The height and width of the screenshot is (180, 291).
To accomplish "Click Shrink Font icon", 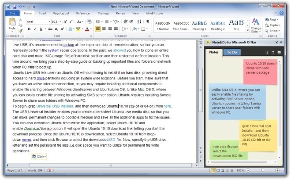I will point(71,22).
